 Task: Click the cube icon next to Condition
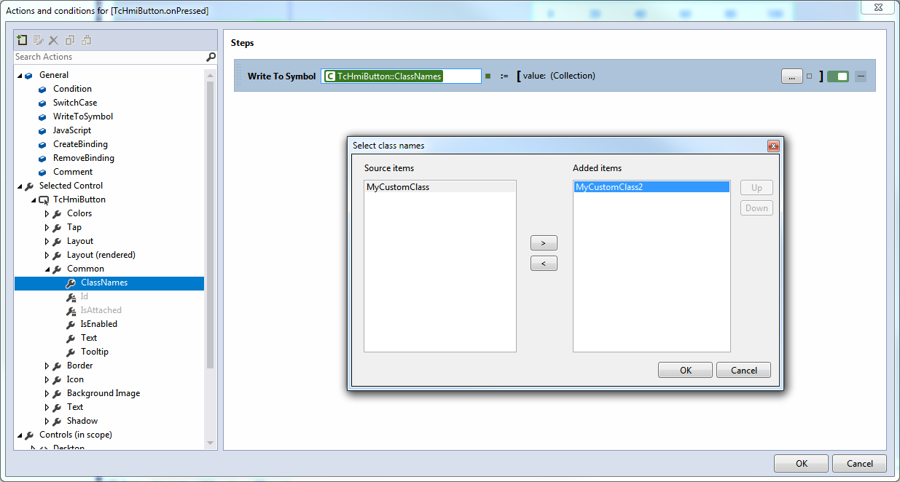point(42,89)
